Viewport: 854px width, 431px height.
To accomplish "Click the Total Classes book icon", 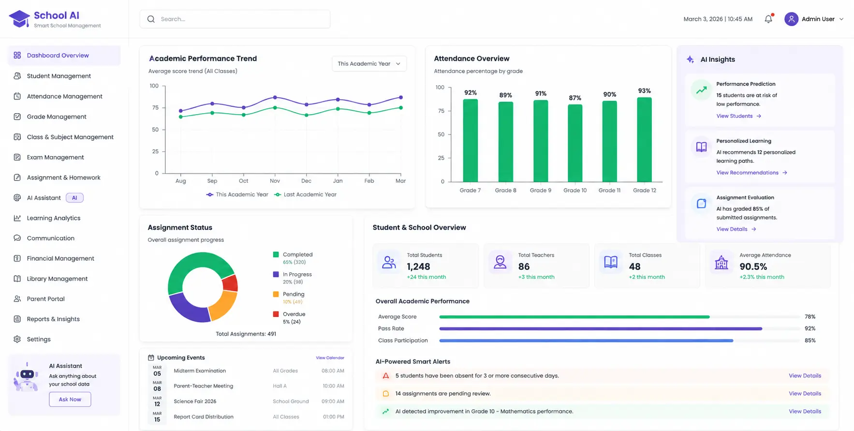I will 611,262.
